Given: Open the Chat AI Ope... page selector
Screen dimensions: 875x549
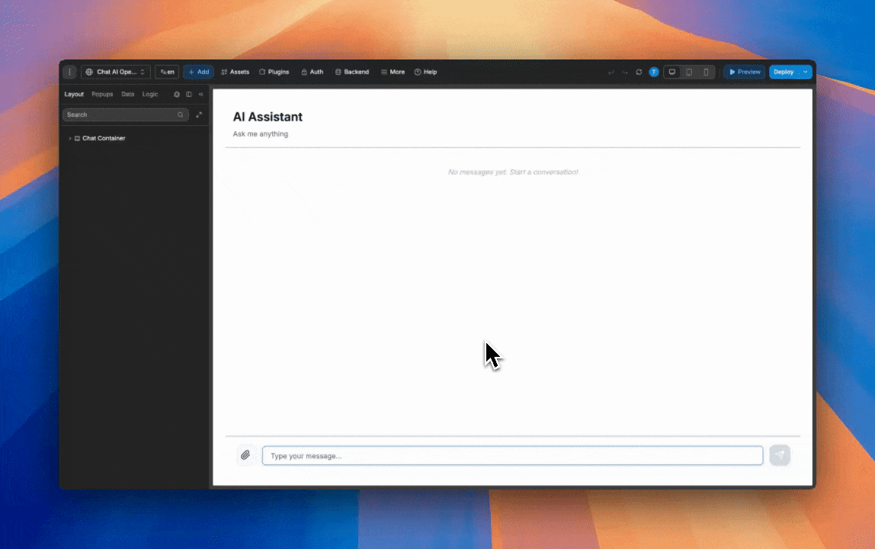Looking at the screenshot, I should point(116,72).
